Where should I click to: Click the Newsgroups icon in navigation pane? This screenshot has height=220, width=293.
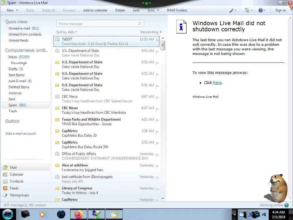click(x=5, y=195)
